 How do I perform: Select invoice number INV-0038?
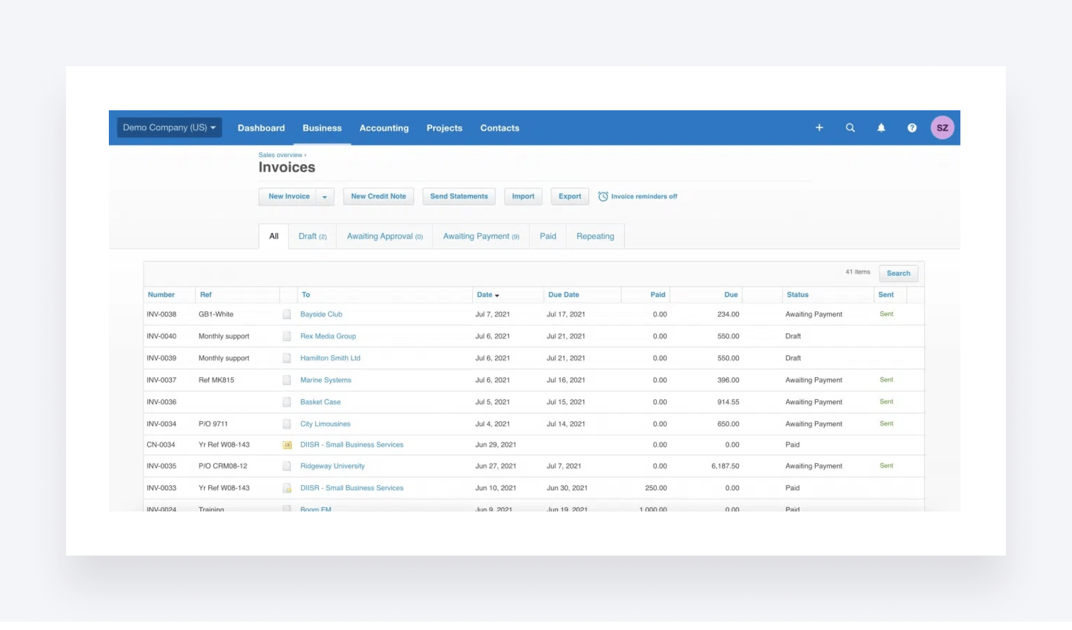pos(161,314)
